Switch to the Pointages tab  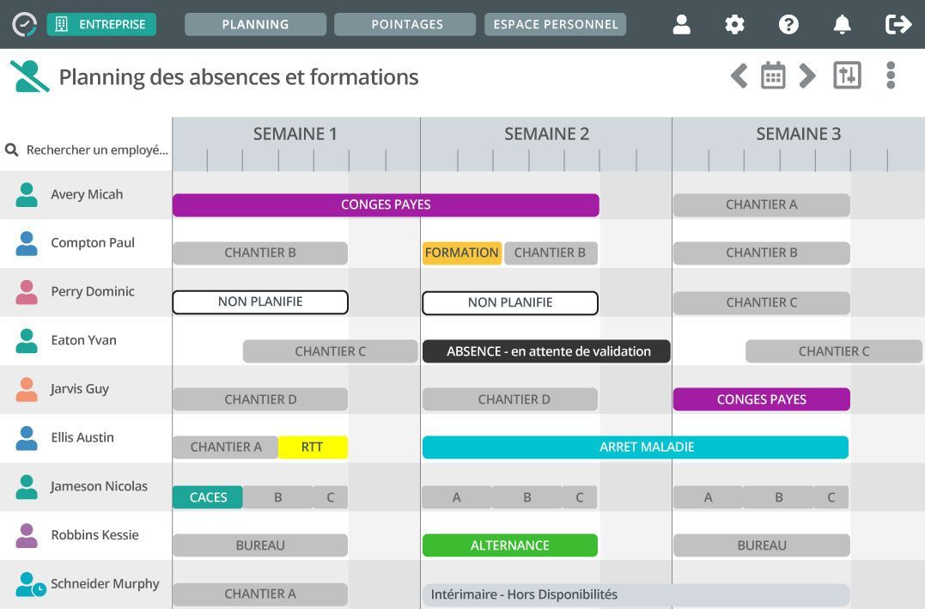point(405,24)
